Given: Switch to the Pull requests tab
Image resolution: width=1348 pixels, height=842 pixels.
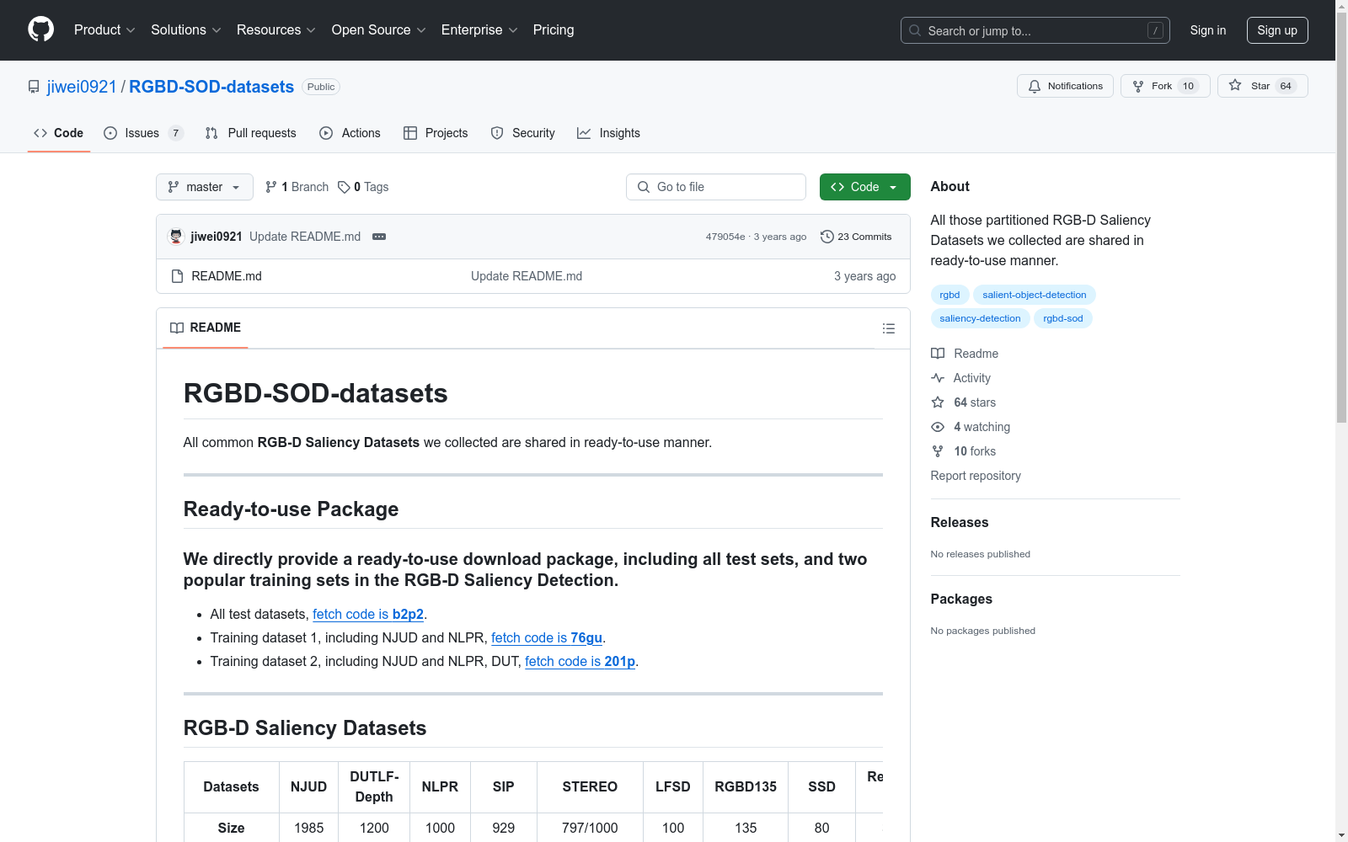Looking at the screenshot, I should coord(250,133).
